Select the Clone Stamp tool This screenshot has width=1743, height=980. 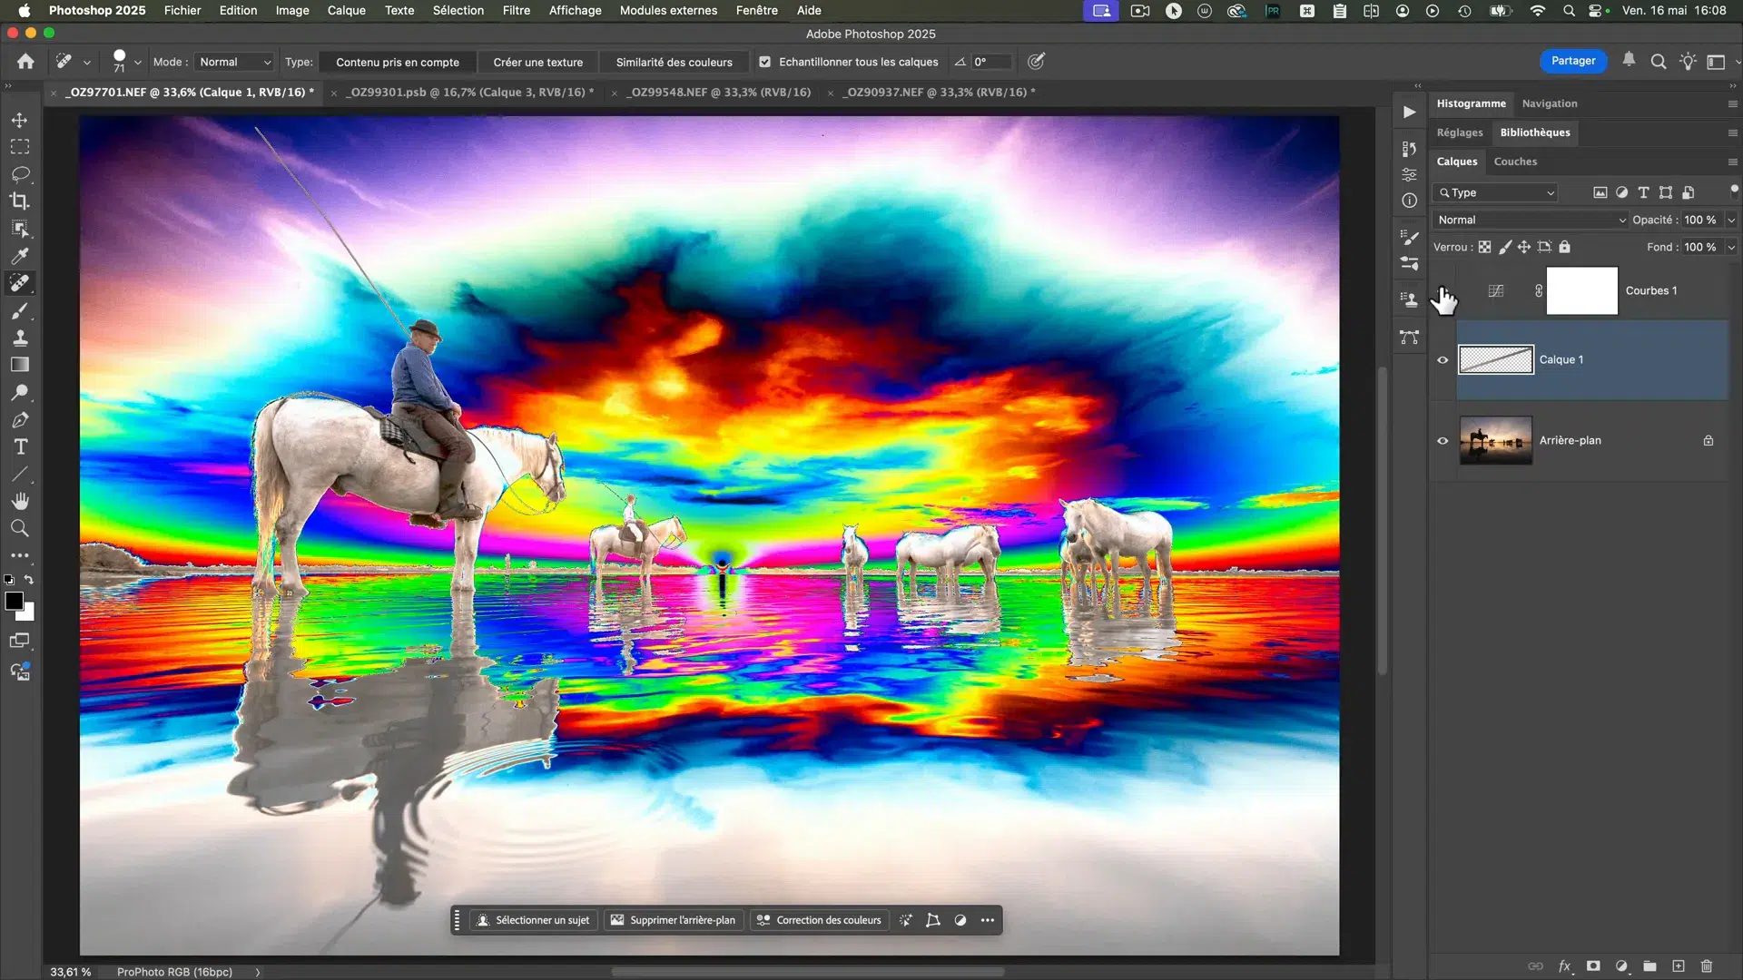20,338
